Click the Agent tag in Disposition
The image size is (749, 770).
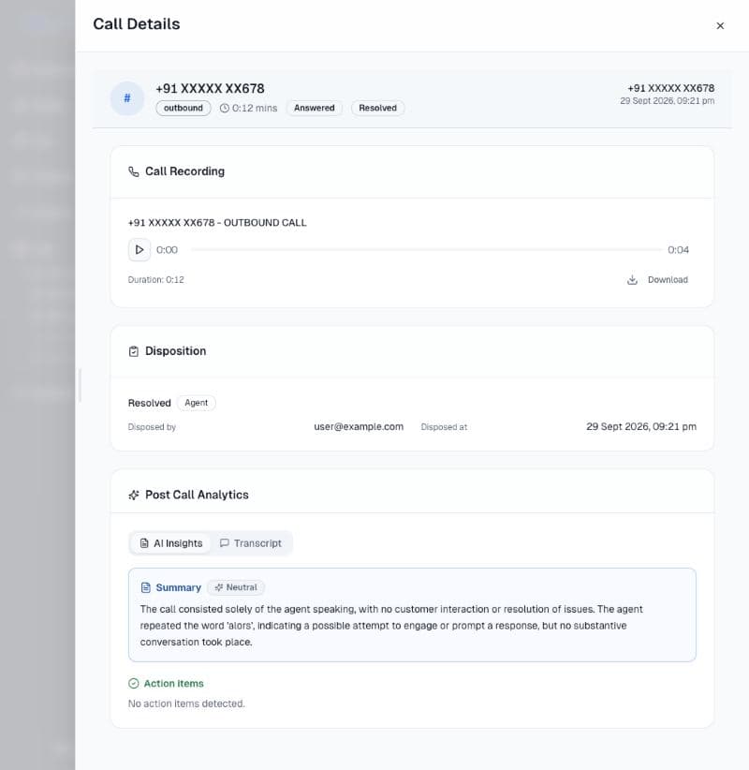pyautogui.click(x=197, y=403)
